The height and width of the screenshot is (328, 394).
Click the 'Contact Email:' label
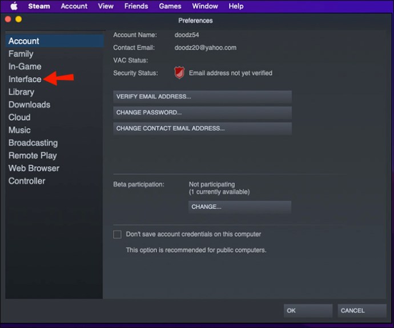pos(134,47)
